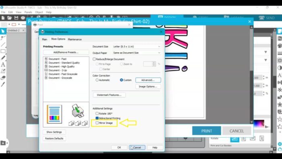This screenshot has height=159, width=282.
Task: Click the Show Settings button
Action: click(x=54, y=132)
